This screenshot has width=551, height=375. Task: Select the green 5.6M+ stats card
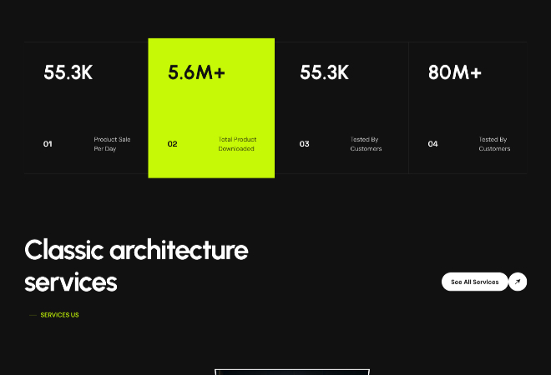click(211, 108)
